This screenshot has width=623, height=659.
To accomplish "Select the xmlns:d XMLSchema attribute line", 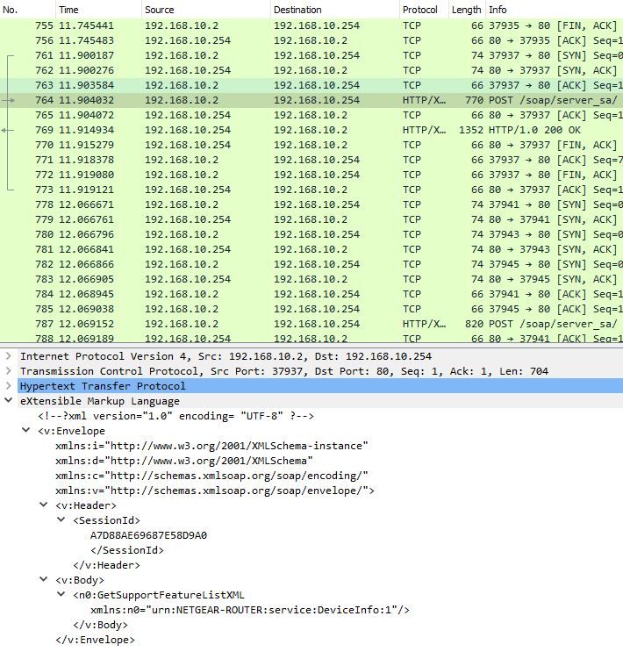I will click(184, 461).
